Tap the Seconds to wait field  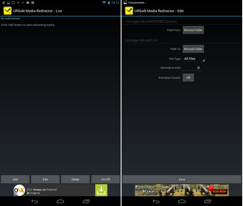pyautogui.click(x=192, y=68)
